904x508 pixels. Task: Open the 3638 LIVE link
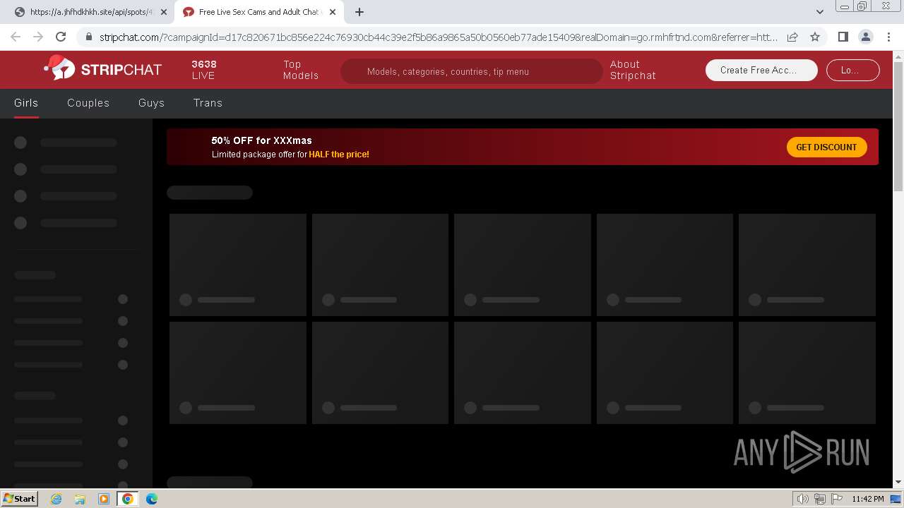coord(204,70)
